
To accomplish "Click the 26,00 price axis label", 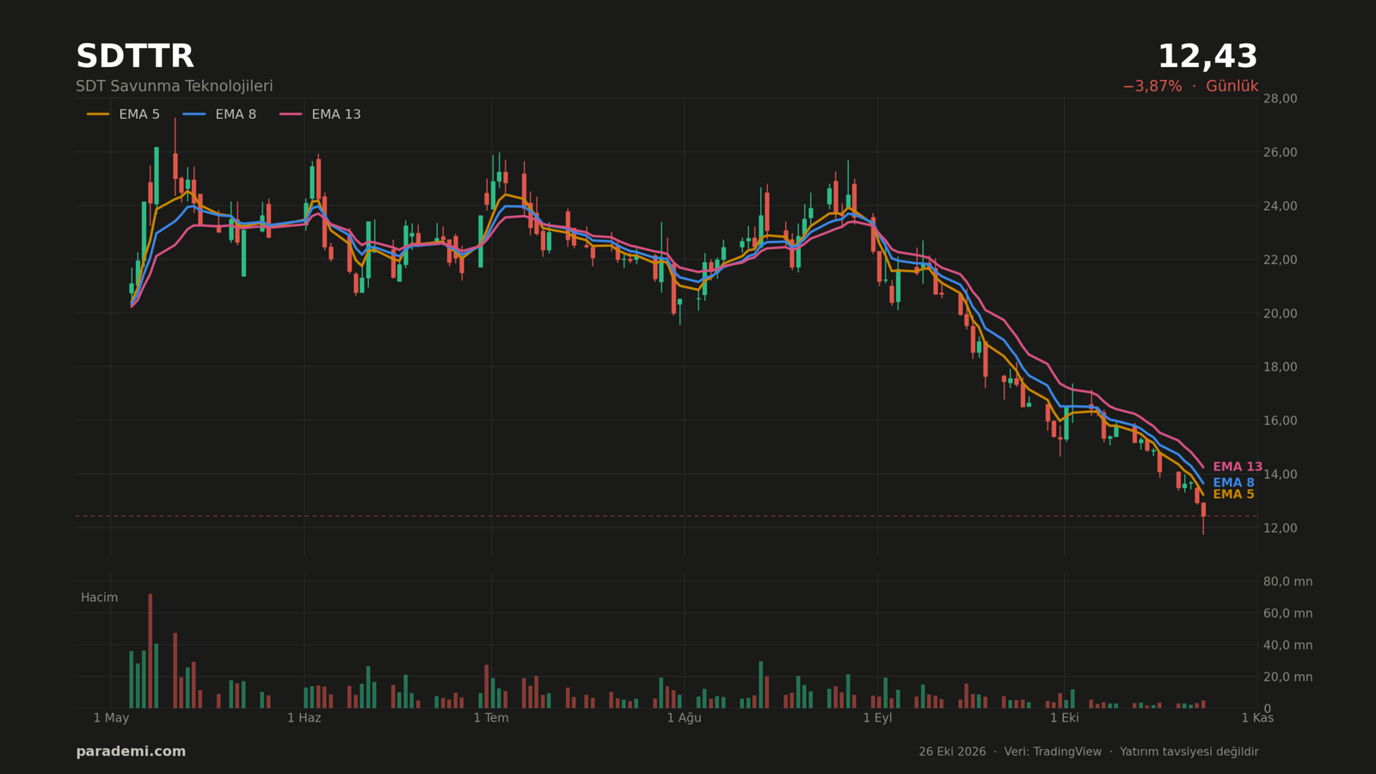I will pos(1280,152).
